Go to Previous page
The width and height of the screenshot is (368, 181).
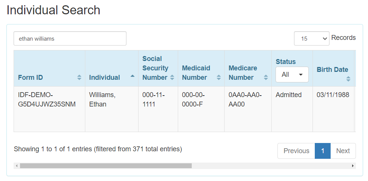point(296,151)
